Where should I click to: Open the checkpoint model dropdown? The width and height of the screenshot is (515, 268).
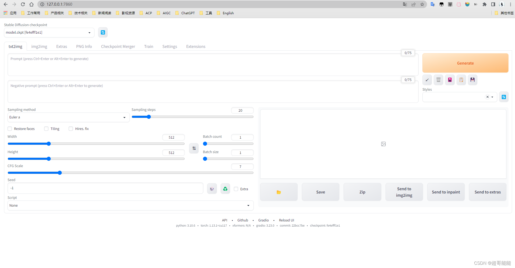tap(49, 33)
